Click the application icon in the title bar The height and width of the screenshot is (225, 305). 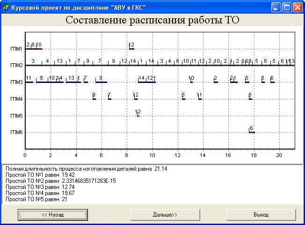click(6, 7)
